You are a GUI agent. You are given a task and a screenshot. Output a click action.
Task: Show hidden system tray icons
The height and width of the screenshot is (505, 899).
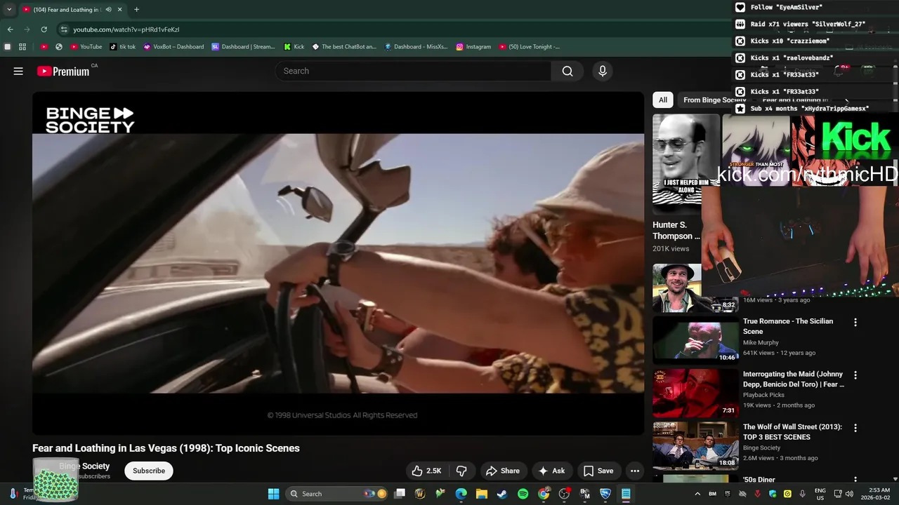pyautogui.click(x=697, y=494)
